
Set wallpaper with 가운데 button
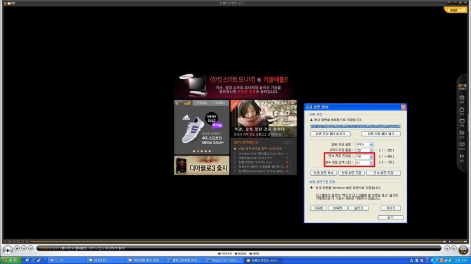(318, 208)
